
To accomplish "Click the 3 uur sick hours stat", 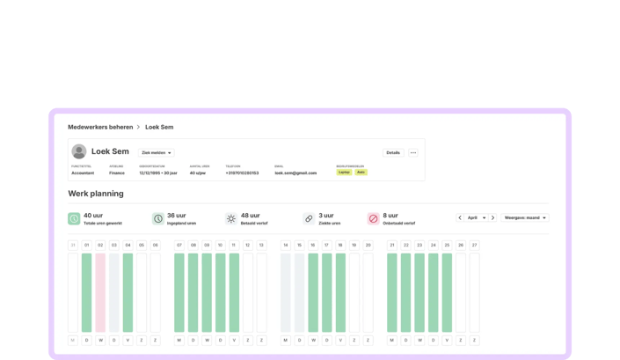I will coord(326,216).
